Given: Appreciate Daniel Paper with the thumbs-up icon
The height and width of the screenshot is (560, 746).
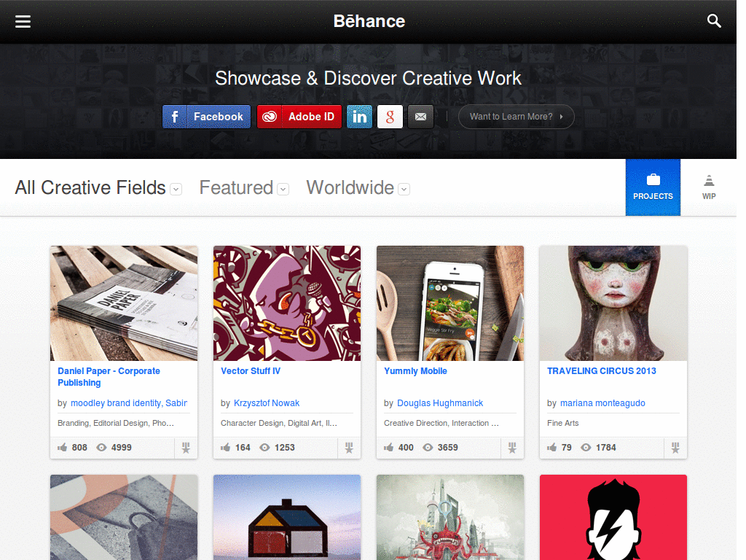Looking at the screenshot, I should pos(63,448).
